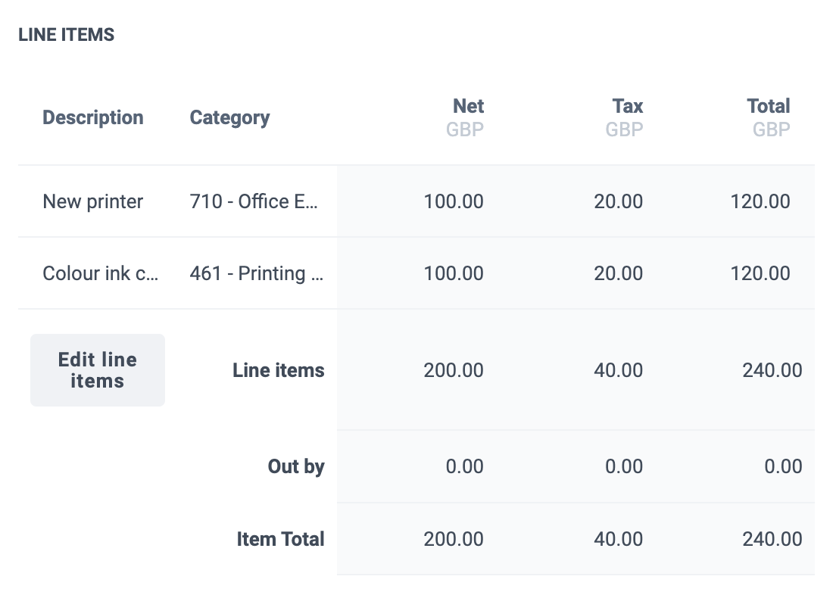Click the Line items net subtotal 200.00
This screenshot has height=592, width=836.
click(454, 370)
